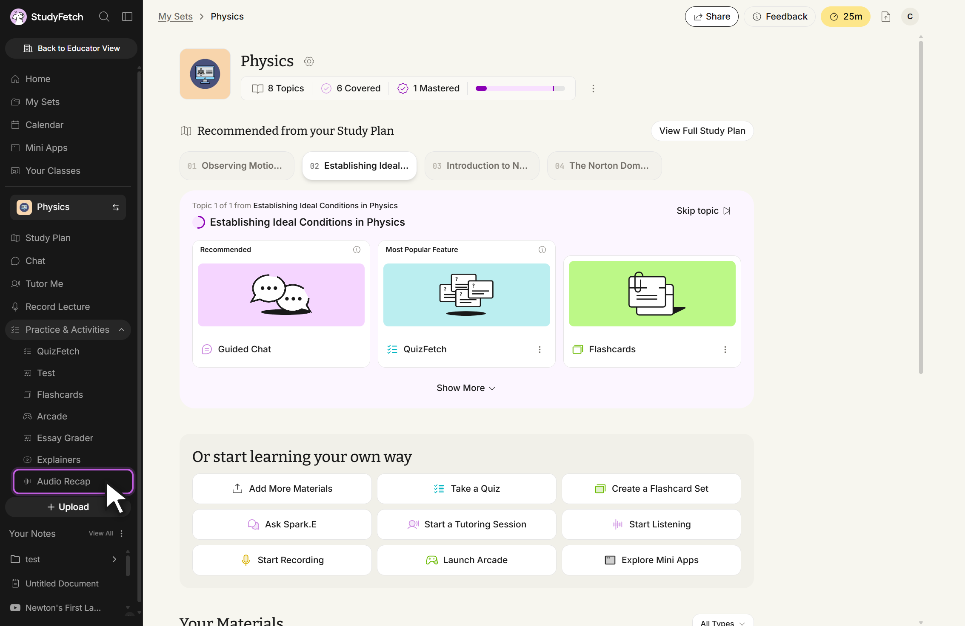Click Skip topic button
The image size is (965, 626).
[704, 211]
